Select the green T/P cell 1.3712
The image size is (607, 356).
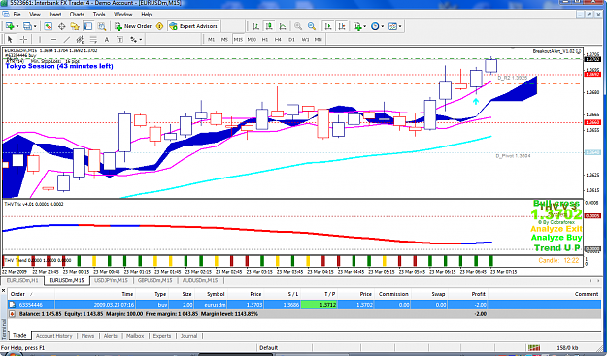pos(319,305)
